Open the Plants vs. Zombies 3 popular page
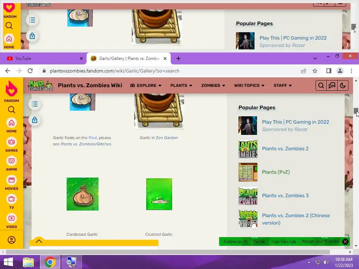 285,195
